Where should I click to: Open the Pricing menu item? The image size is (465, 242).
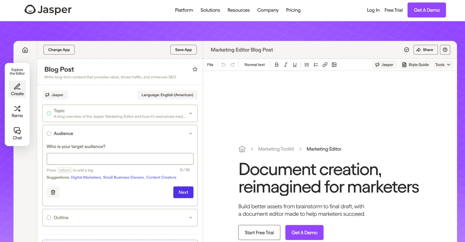coord(293,10)
